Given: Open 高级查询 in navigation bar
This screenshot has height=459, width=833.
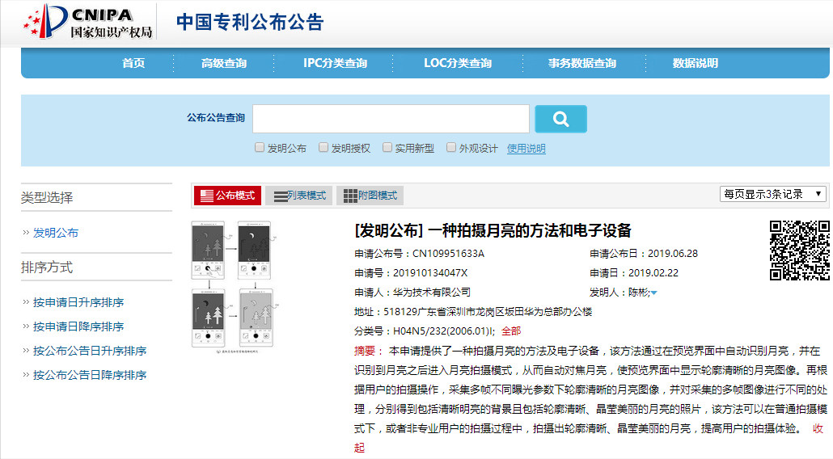Looking at the screenshot, I should (224, 63).
